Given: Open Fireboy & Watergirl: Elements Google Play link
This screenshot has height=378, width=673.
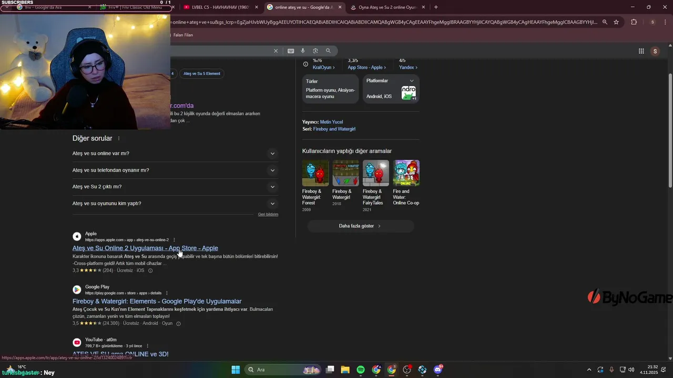Looking at the screenshot, I should [157, 301].
